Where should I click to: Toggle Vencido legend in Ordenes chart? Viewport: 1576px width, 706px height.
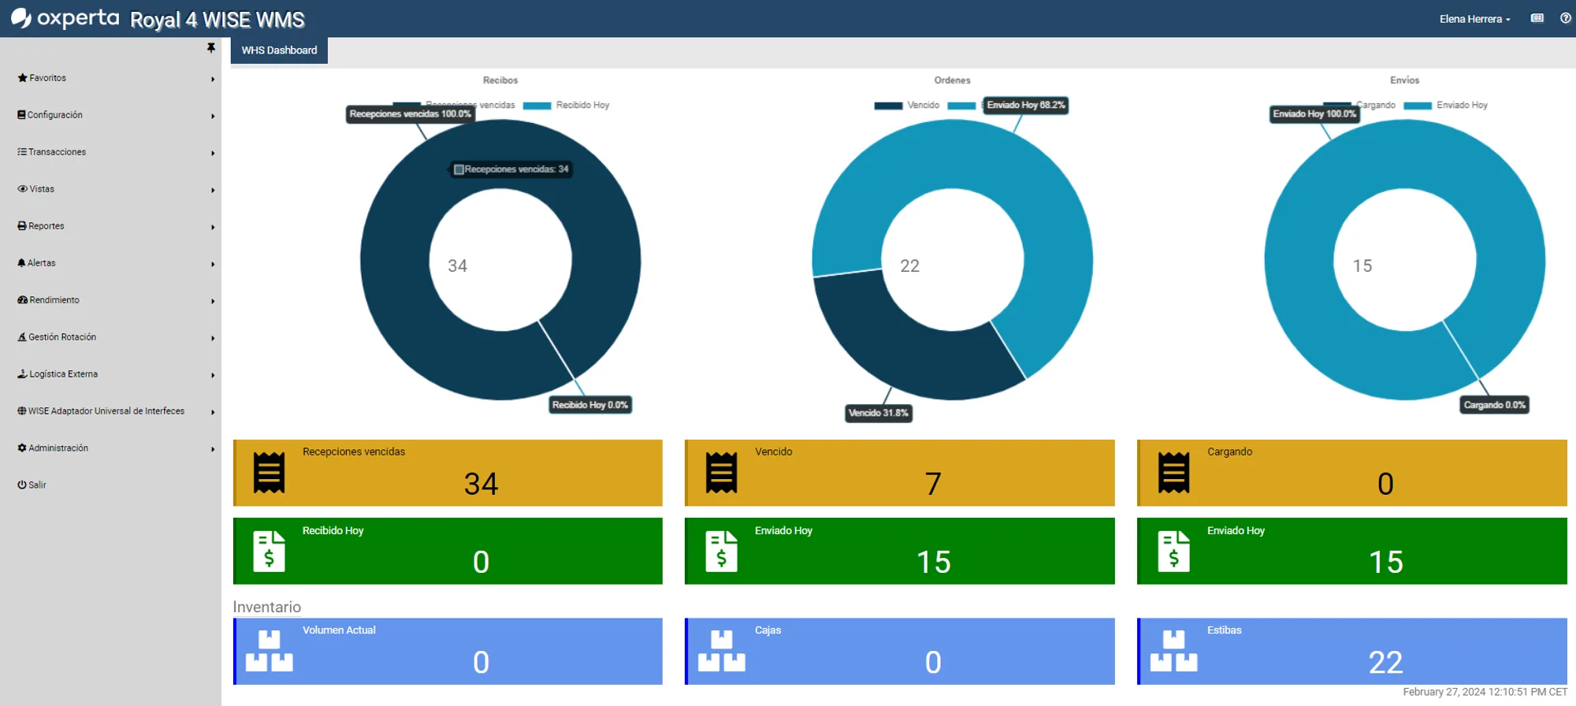[x=906, y=106]
